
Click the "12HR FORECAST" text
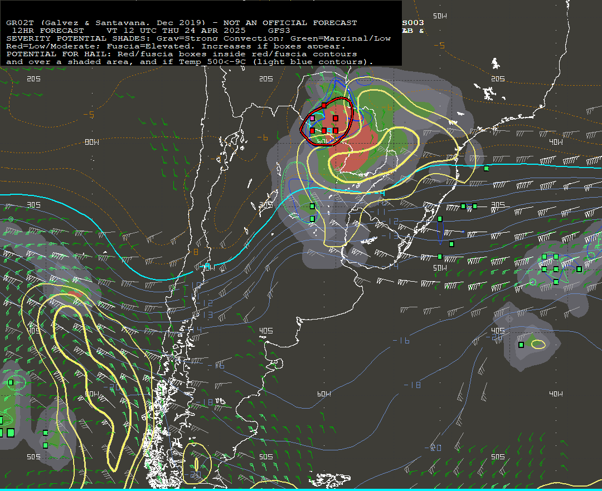[48, 30]
